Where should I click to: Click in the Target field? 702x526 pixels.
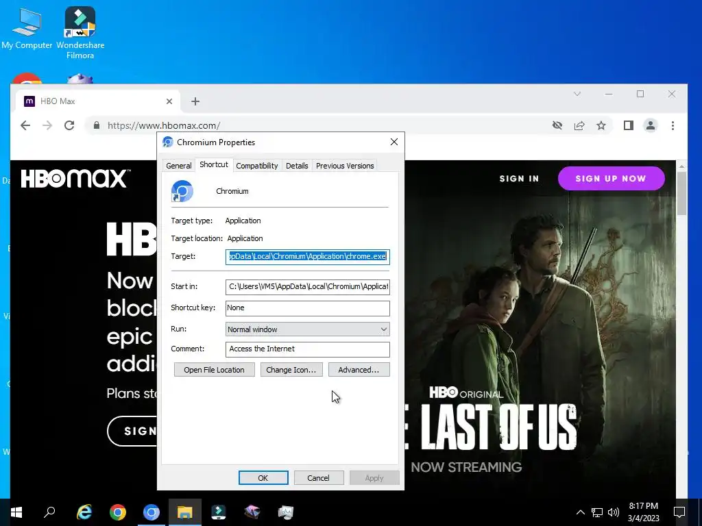308,257
